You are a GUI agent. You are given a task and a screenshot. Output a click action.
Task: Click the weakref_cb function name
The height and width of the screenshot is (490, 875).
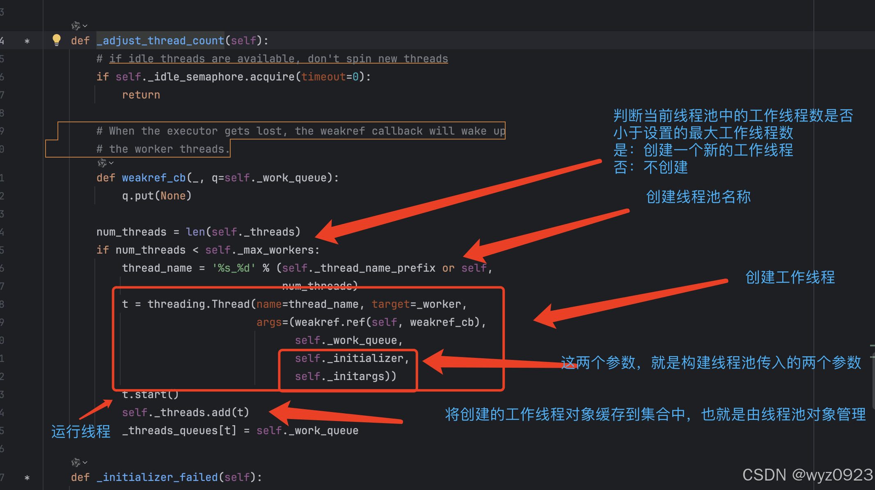point(154,178)
